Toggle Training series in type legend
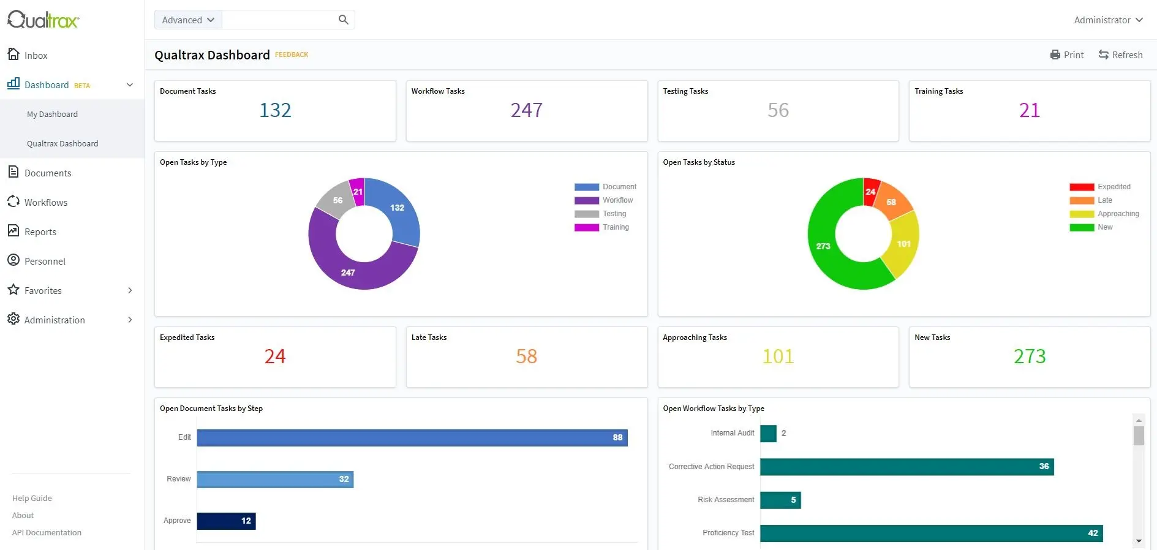1157x550 pixels. click(x=615, y=227)
